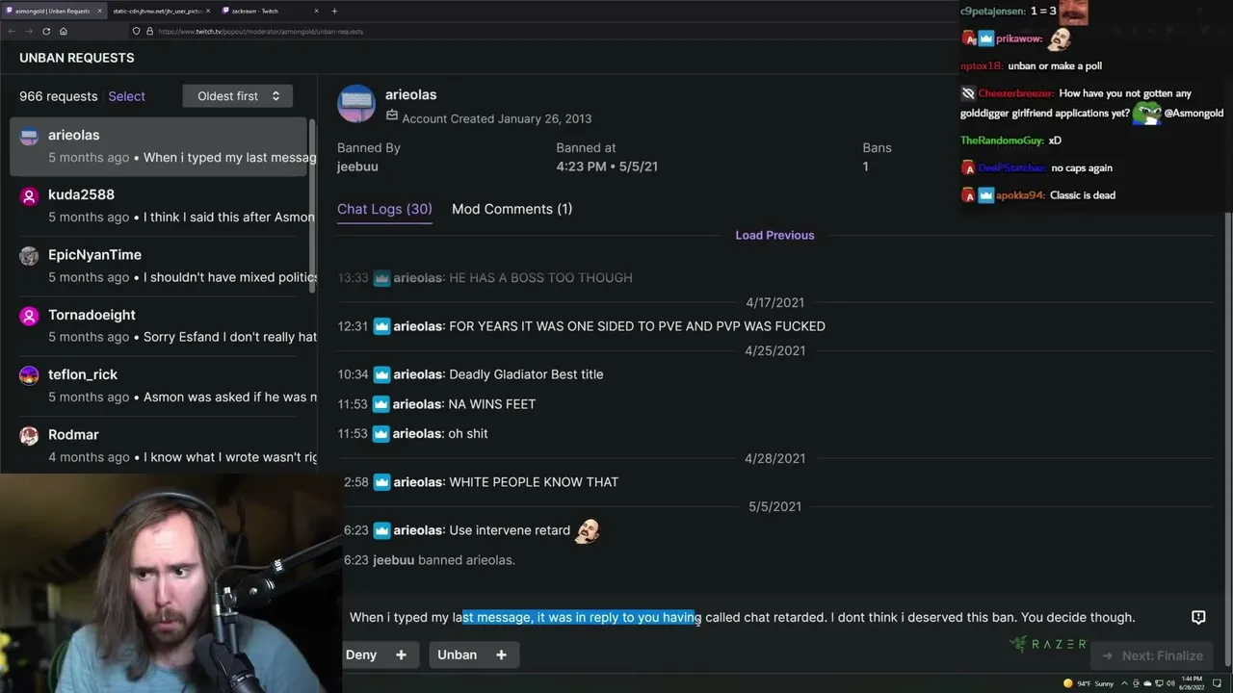Switch to the Mod Comments (1) tab
This screenshot has height=693, width=1233.
point(512,209)
